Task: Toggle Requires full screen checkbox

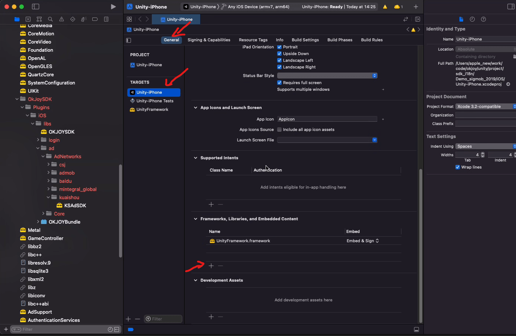Action: [x=279, y=83]
